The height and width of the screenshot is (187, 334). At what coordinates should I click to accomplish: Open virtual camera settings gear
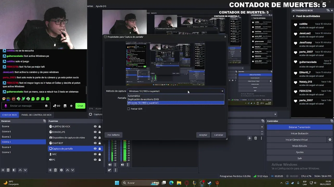(x=330, y=140)
